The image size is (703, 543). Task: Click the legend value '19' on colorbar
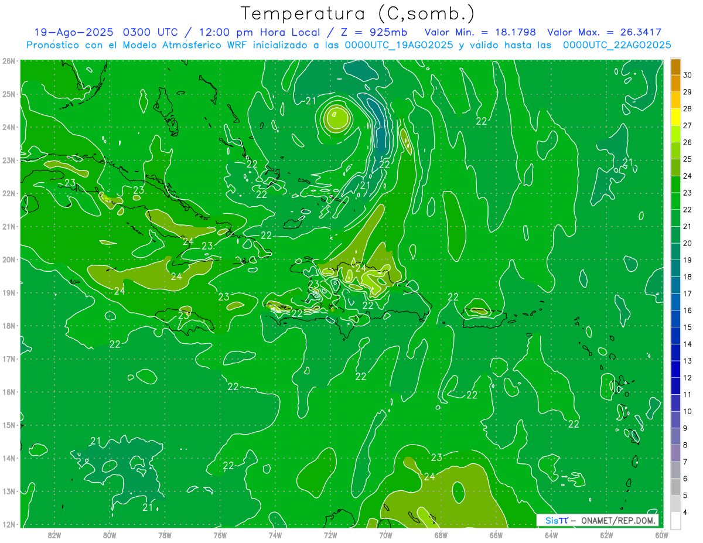[x=688, y=260]
